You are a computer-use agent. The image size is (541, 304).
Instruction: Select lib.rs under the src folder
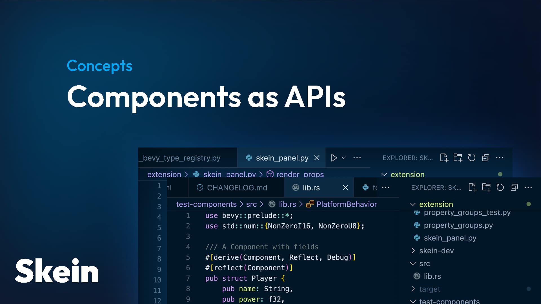pos(433,276)
